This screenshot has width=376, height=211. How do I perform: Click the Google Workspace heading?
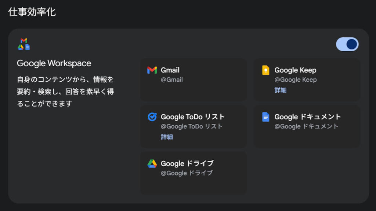click(x=54, y=63)
